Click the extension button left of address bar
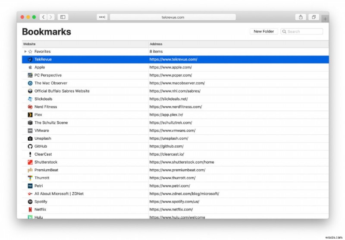 [102, 17]
